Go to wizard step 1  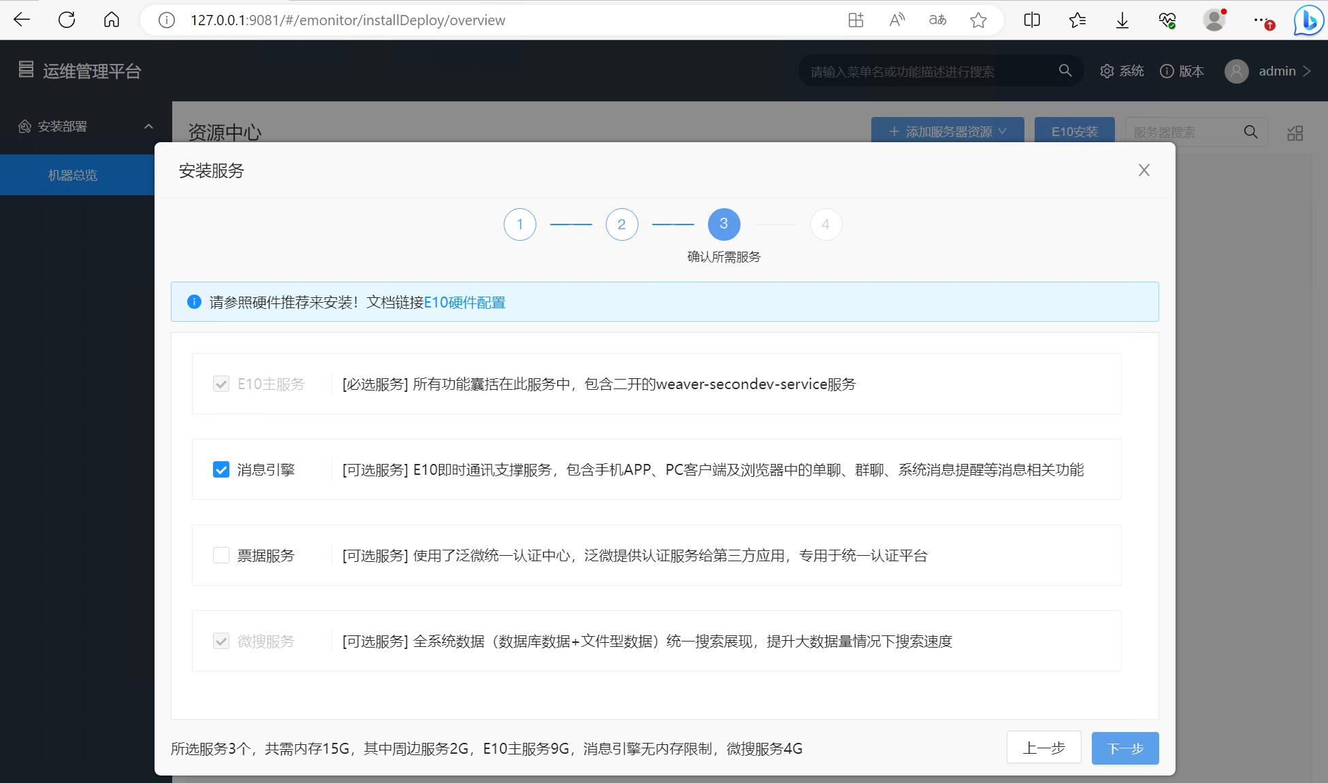click(x=520, y=224)
